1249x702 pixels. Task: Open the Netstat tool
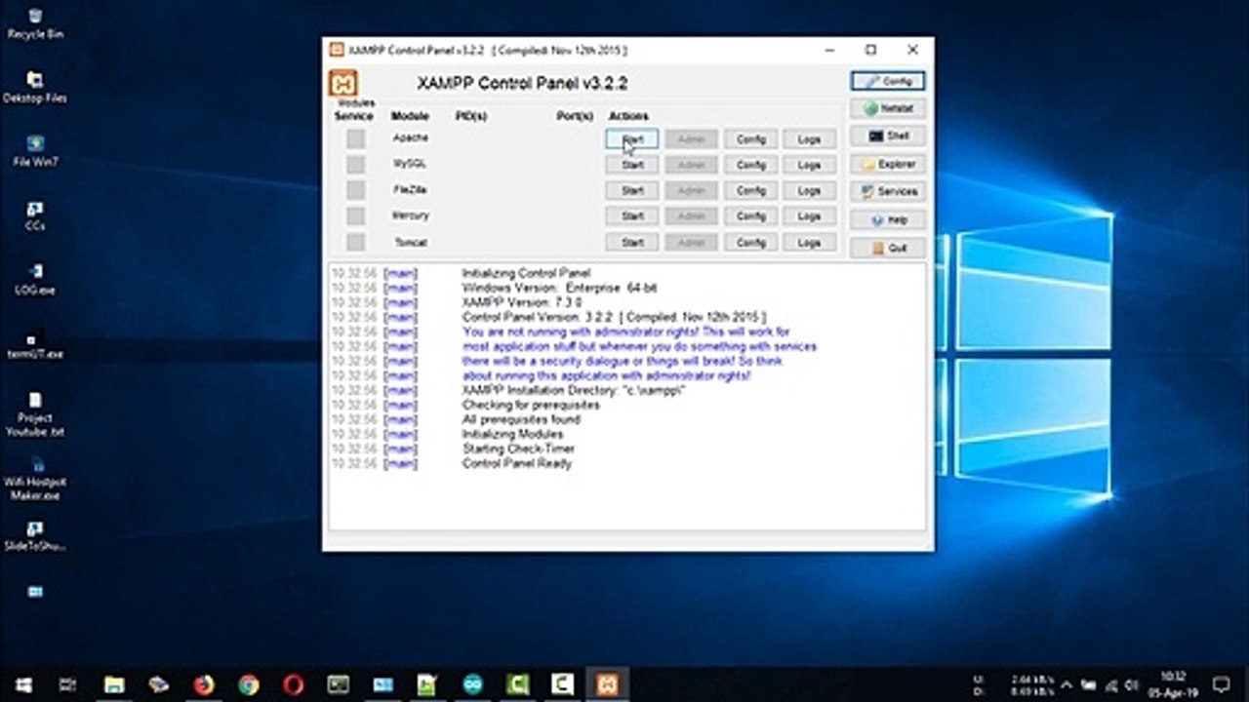pos(888,108)
